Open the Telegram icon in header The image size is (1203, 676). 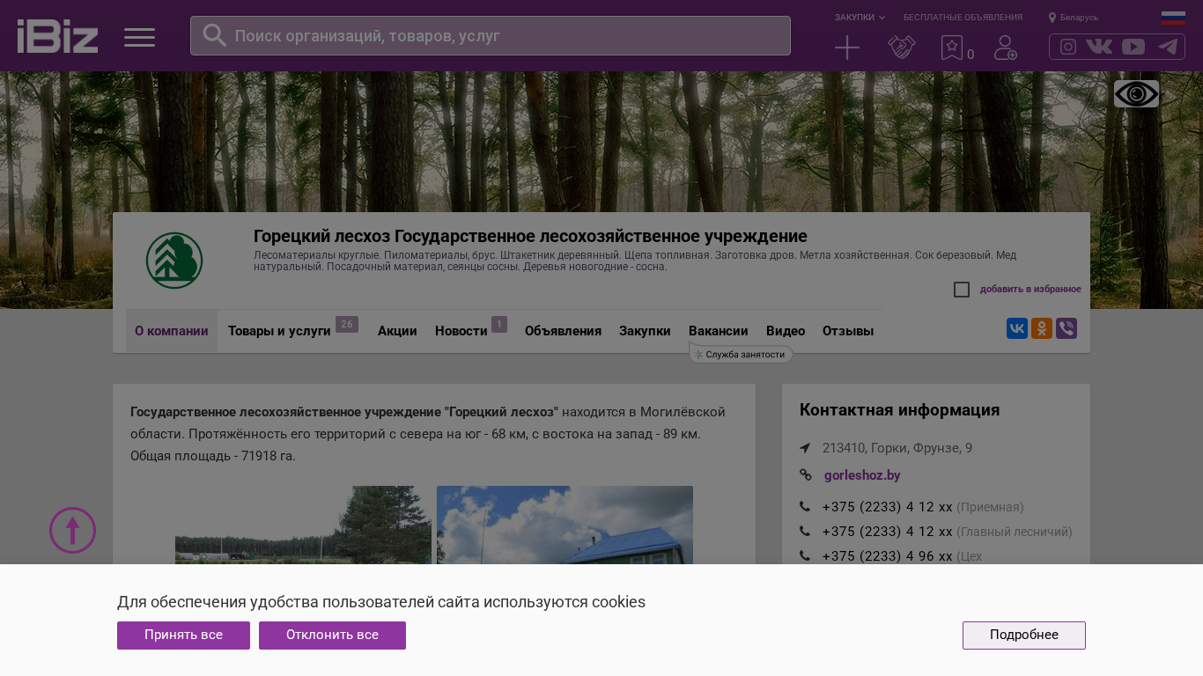tap(1168, 47)
